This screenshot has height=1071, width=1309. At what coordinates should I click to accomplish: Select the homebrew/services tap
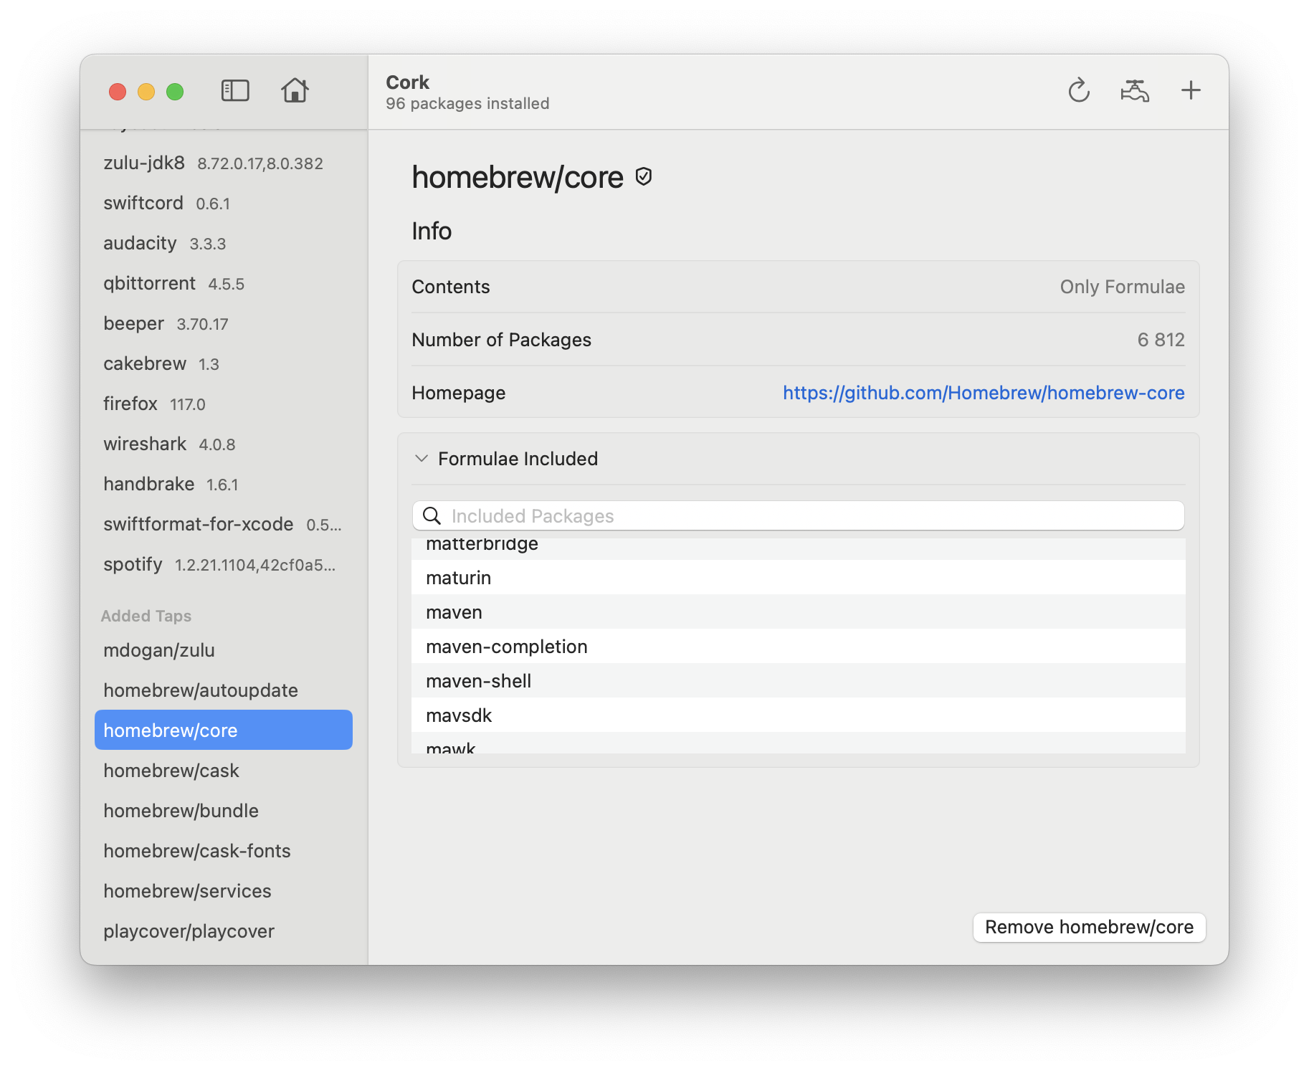click(x=188, y=891)
